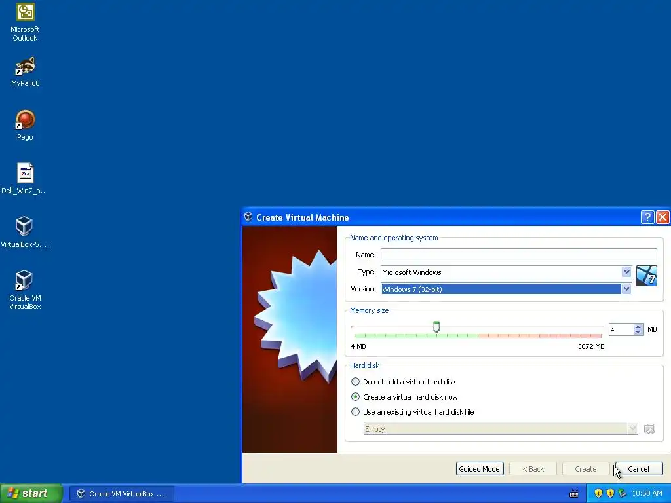This screenshot has height=503, width=671.
Task: Click the Windows 7 OS type icon
Action: click(x=646, y=276)
